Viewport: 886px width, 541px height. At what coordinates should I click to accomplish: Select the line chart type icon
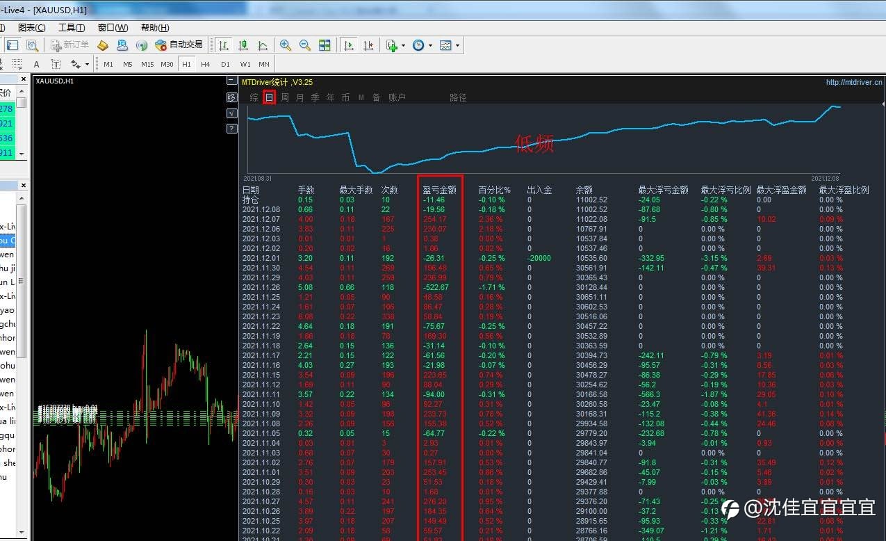pos(263,45)
